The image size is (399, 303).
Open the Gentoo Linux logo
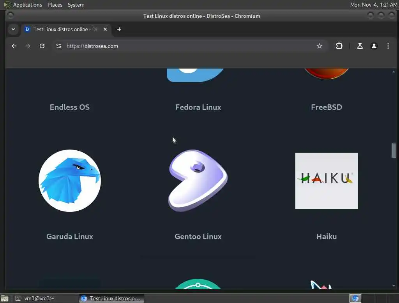coord(198,181)
